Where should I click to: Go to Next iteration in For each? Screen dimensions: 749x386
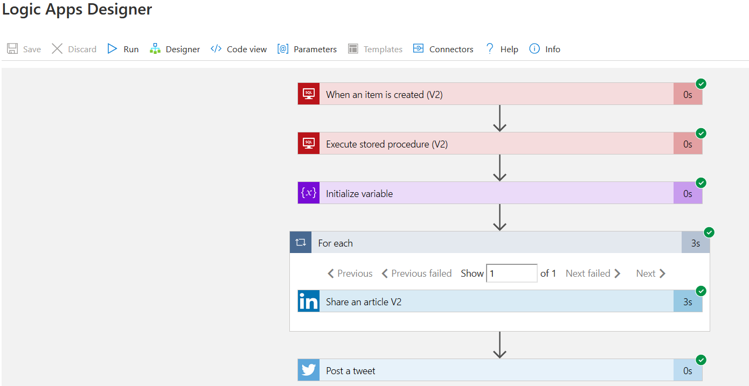click(651, 273)
